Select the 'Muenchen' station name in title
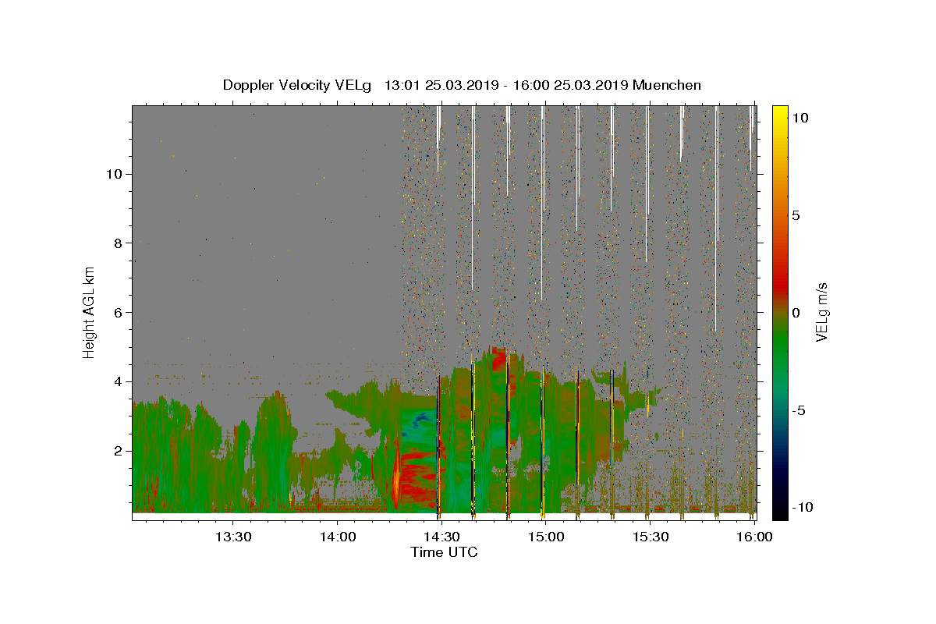Image resolution: width=936 pixels, height=624 pixels. (x=667, y=85)
